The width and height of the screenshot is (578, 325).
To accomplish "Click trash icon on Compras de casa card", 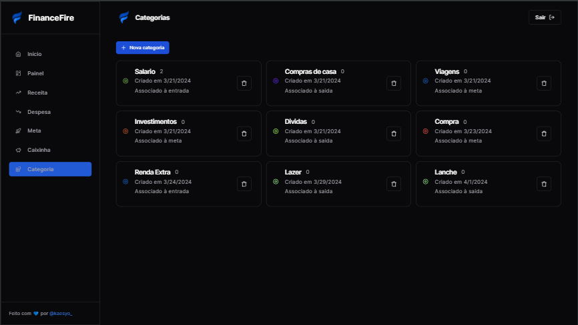I will (x=394, y=83).
